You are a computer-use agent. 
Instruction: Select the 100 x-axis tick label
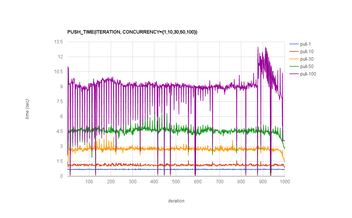click(89, 182)
